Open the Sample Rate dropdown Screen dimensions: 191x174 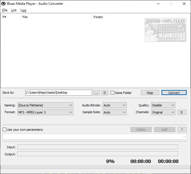click(115, 112)
